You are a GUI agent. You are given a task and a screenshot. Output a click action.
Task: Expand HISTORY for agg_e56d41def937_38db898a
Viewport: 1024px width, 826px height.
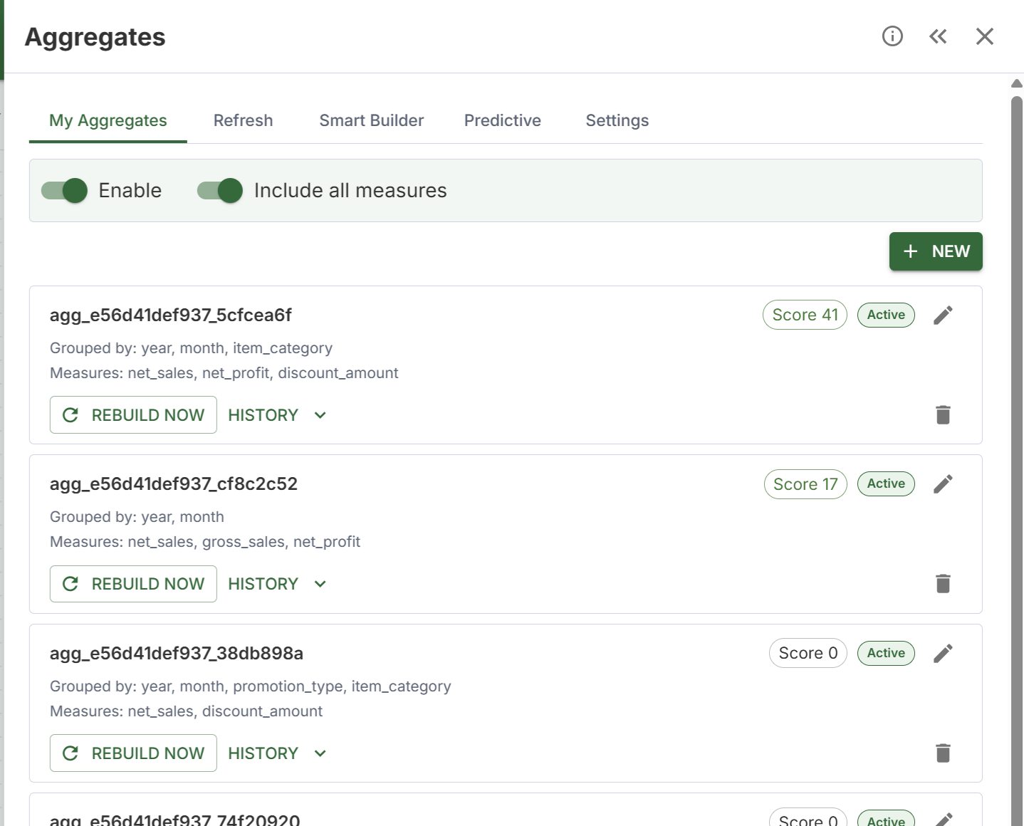(x=277, y=753)
